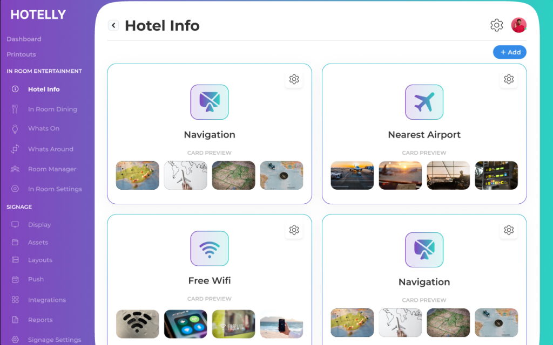Click the wifi icon on Free Wifi card

tap(210, 249)
